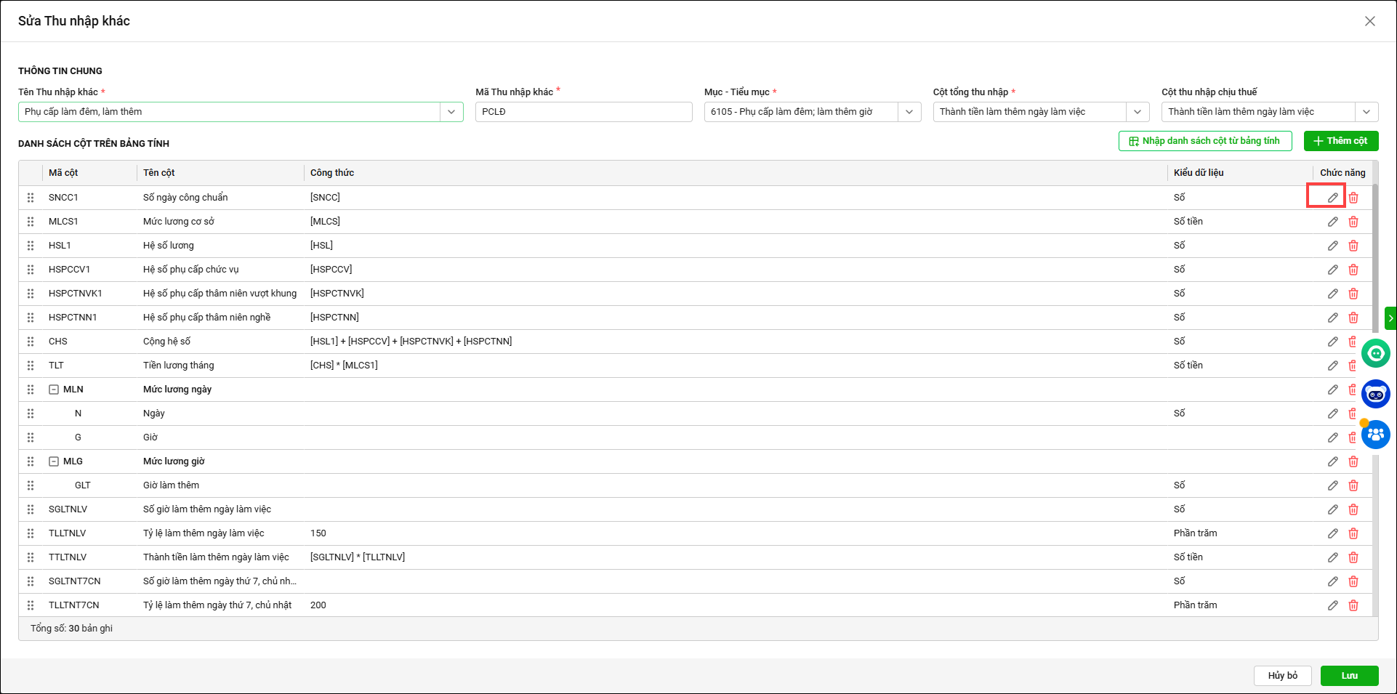
Task: Click edit pencil for HSPCCV1 row
Action: (x=1332, y=270)
